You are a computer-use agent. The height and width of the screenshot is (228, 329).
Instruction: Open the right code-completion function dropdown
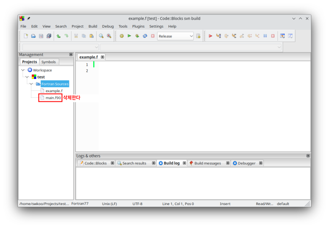click(191, 47)
